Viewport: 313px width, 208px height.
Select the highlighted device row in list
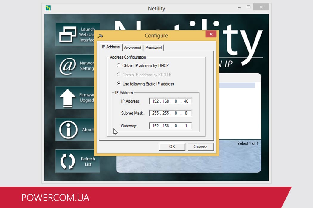[x=237, y=86]
